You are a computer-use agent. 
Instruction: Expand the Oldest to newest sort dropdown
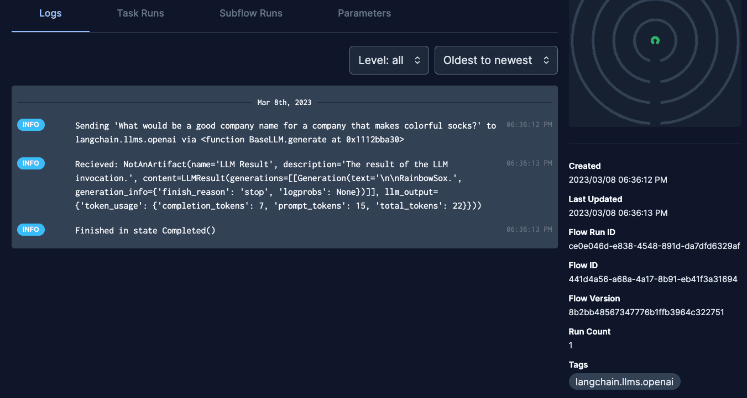click(x=496, y=60)
